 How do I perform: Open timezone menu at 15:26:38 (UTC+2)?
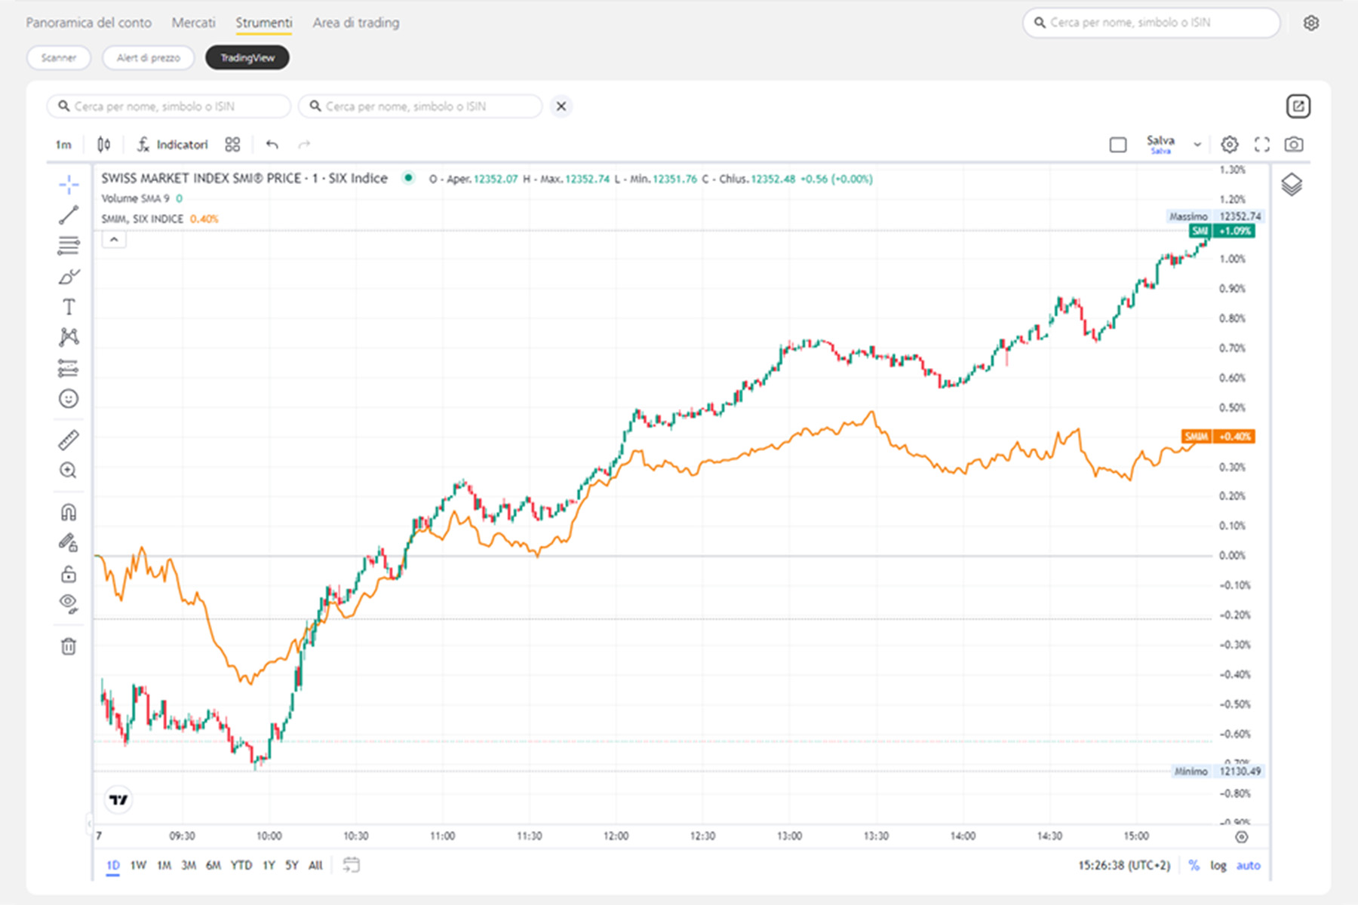[1124, 865]
